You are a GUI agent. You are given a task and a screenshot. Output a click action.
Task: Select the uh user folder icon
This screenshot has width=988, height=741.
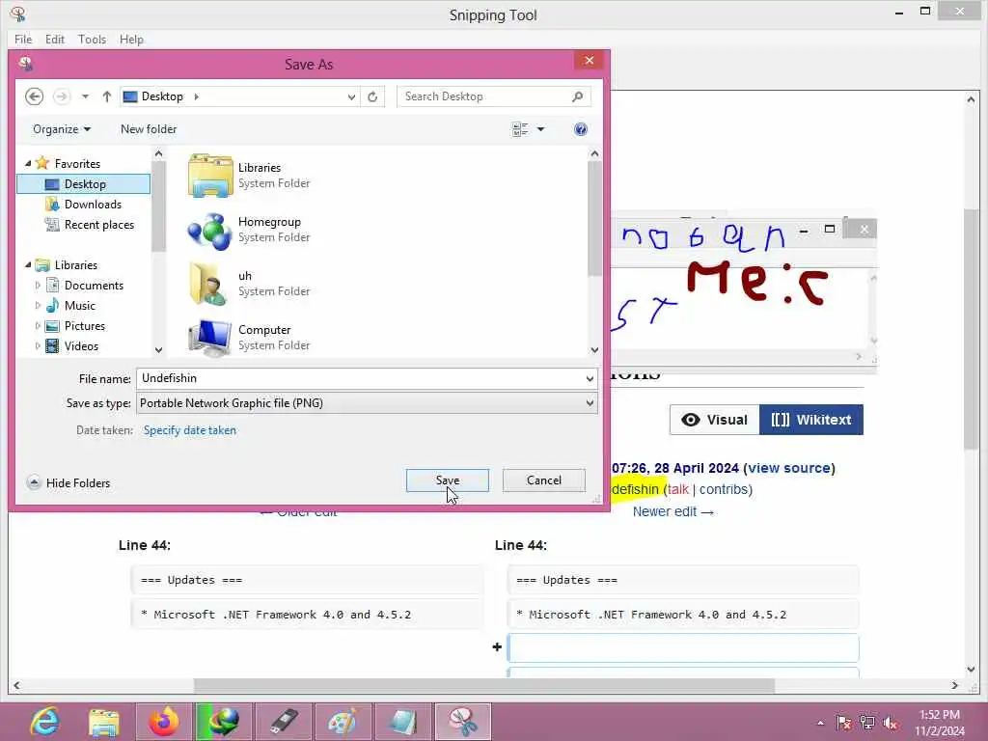(x=208, y=285)
